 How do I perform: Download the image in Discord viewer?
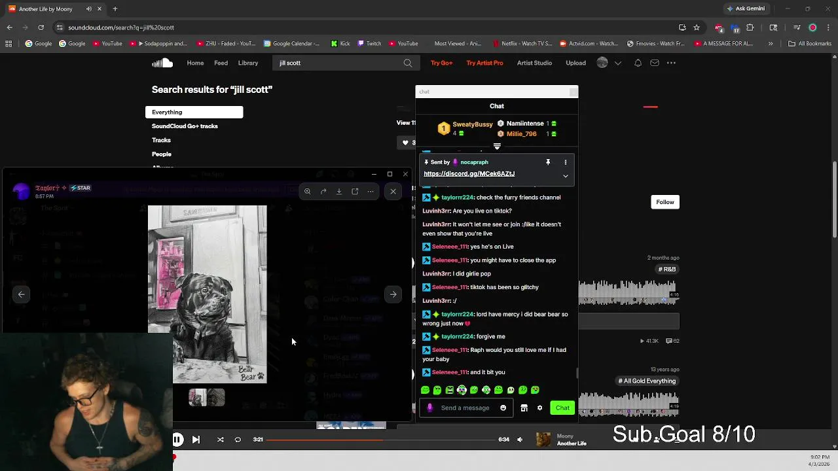click(x=339, y=191)
